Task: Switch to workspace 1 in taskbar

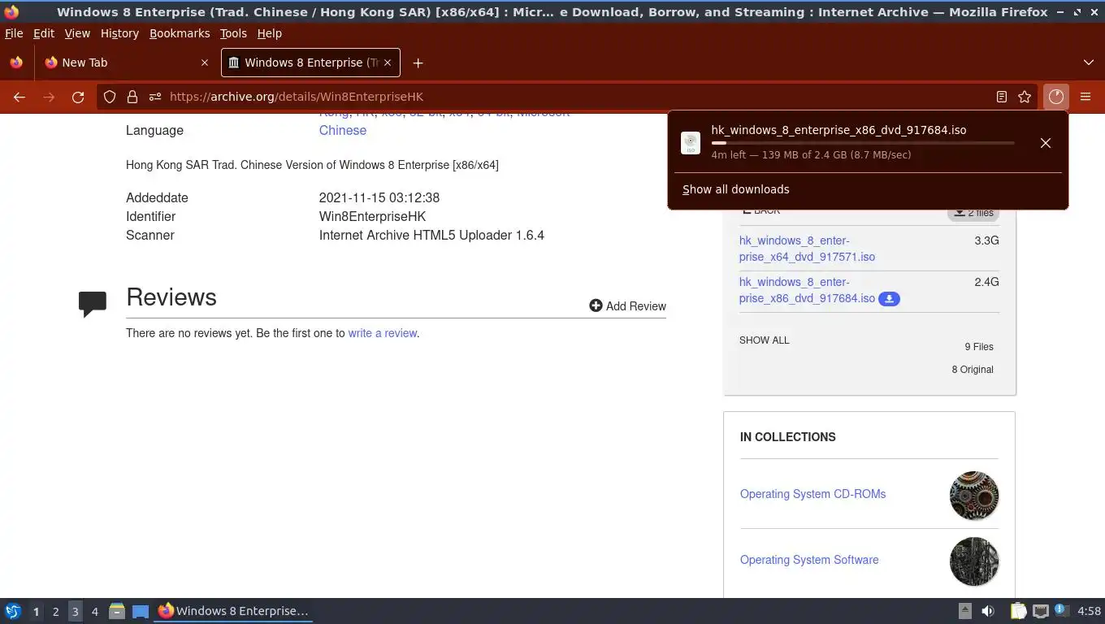Action: coord(36,611)
